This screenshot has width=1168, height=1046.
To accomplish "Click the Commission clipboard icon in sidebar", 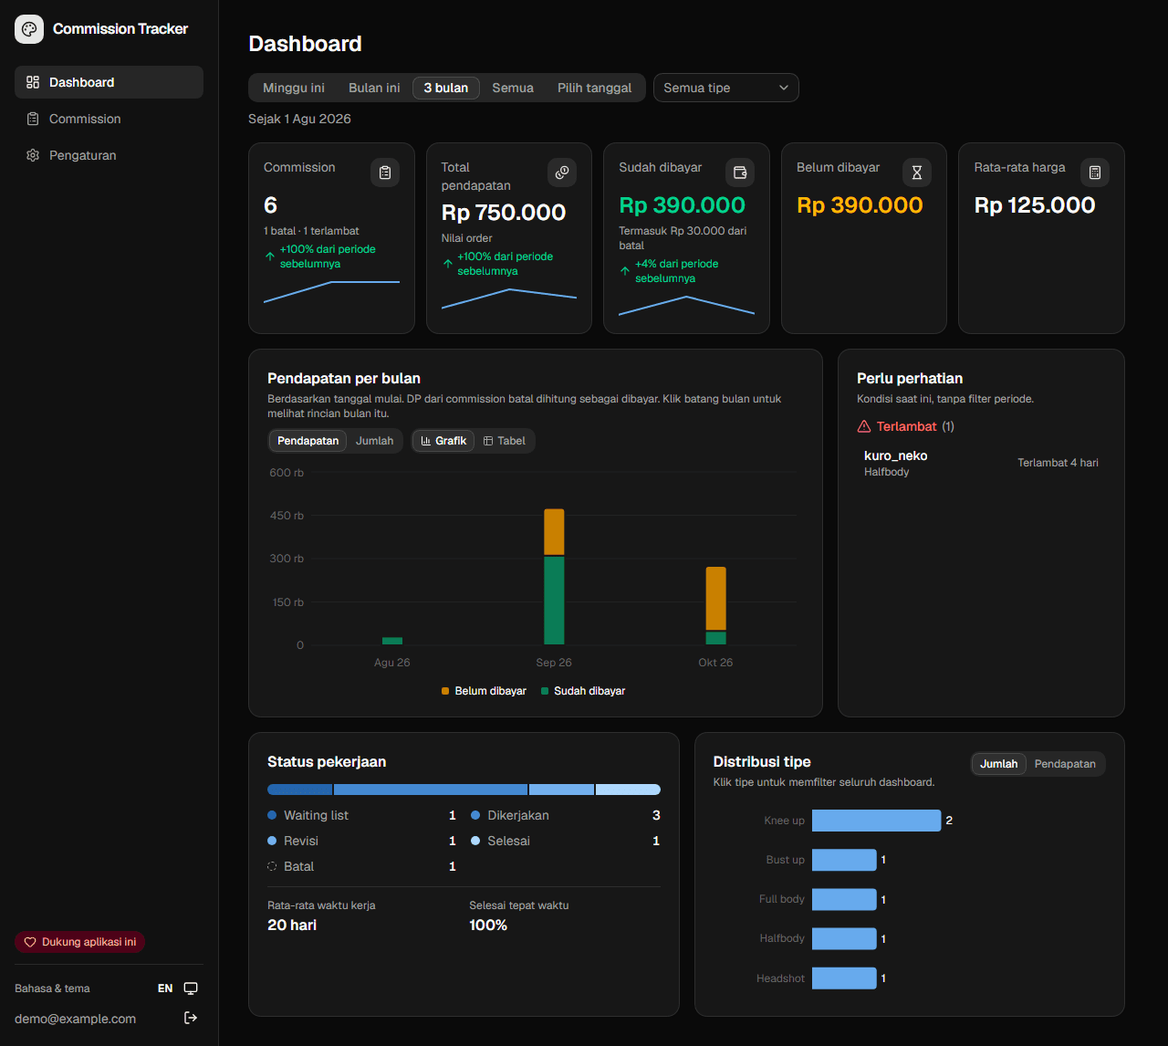I will [x=33, y=119].
